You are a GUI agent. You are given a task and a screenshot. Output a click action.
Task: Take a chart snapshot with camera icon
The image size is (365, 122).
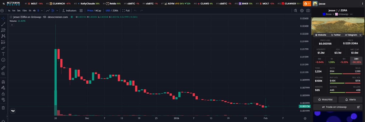click(308, 10)
